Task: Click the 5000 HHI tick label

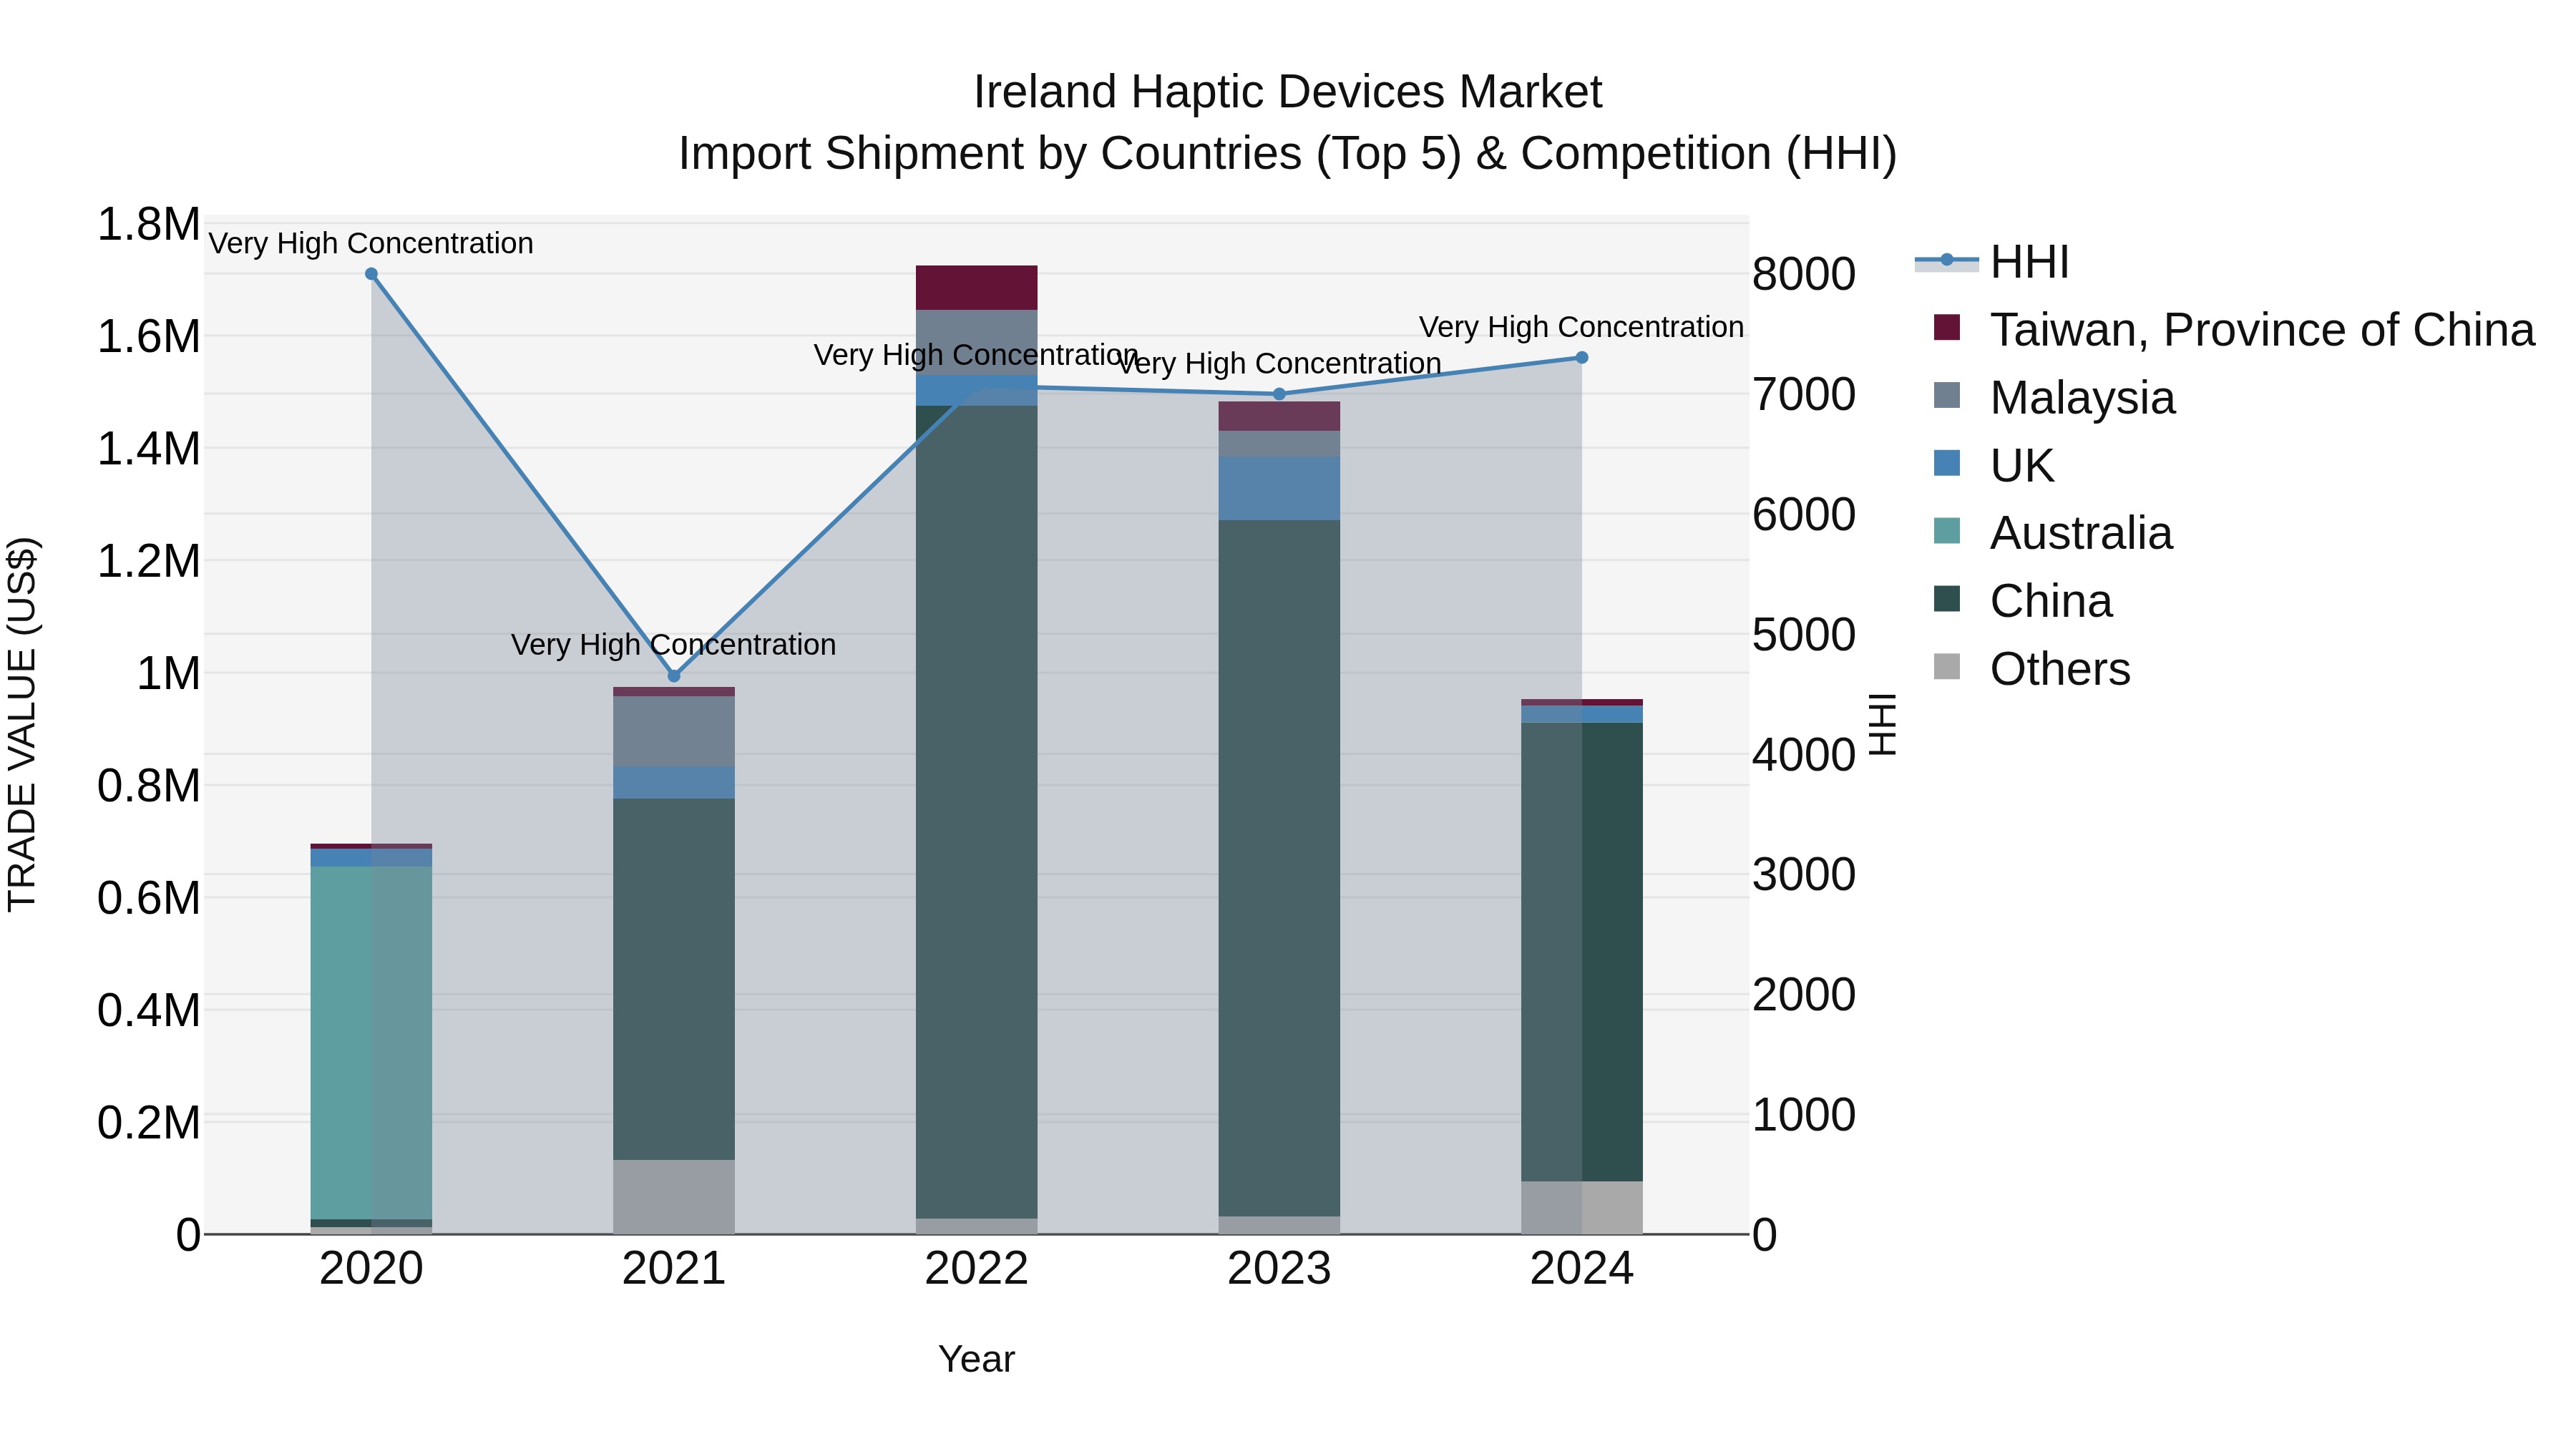Action: (1804, 634)
